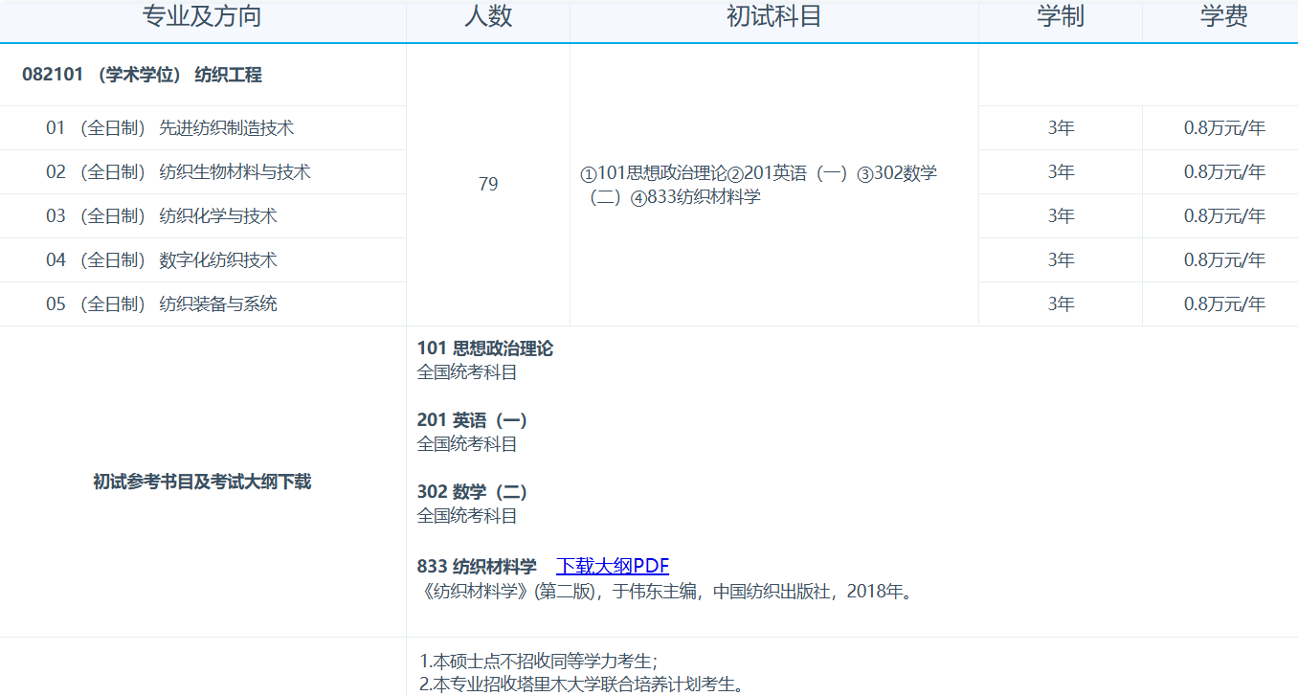Click the 初试参考书目及考试大纲下载 label
Viewport: 1298px width, 696px height.
(202, 483)
